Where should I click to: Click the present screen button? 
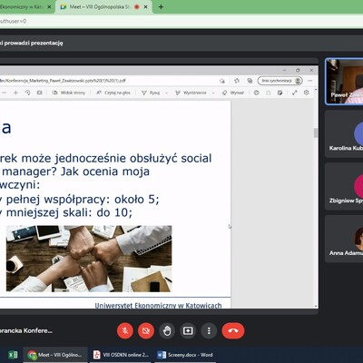188,330
